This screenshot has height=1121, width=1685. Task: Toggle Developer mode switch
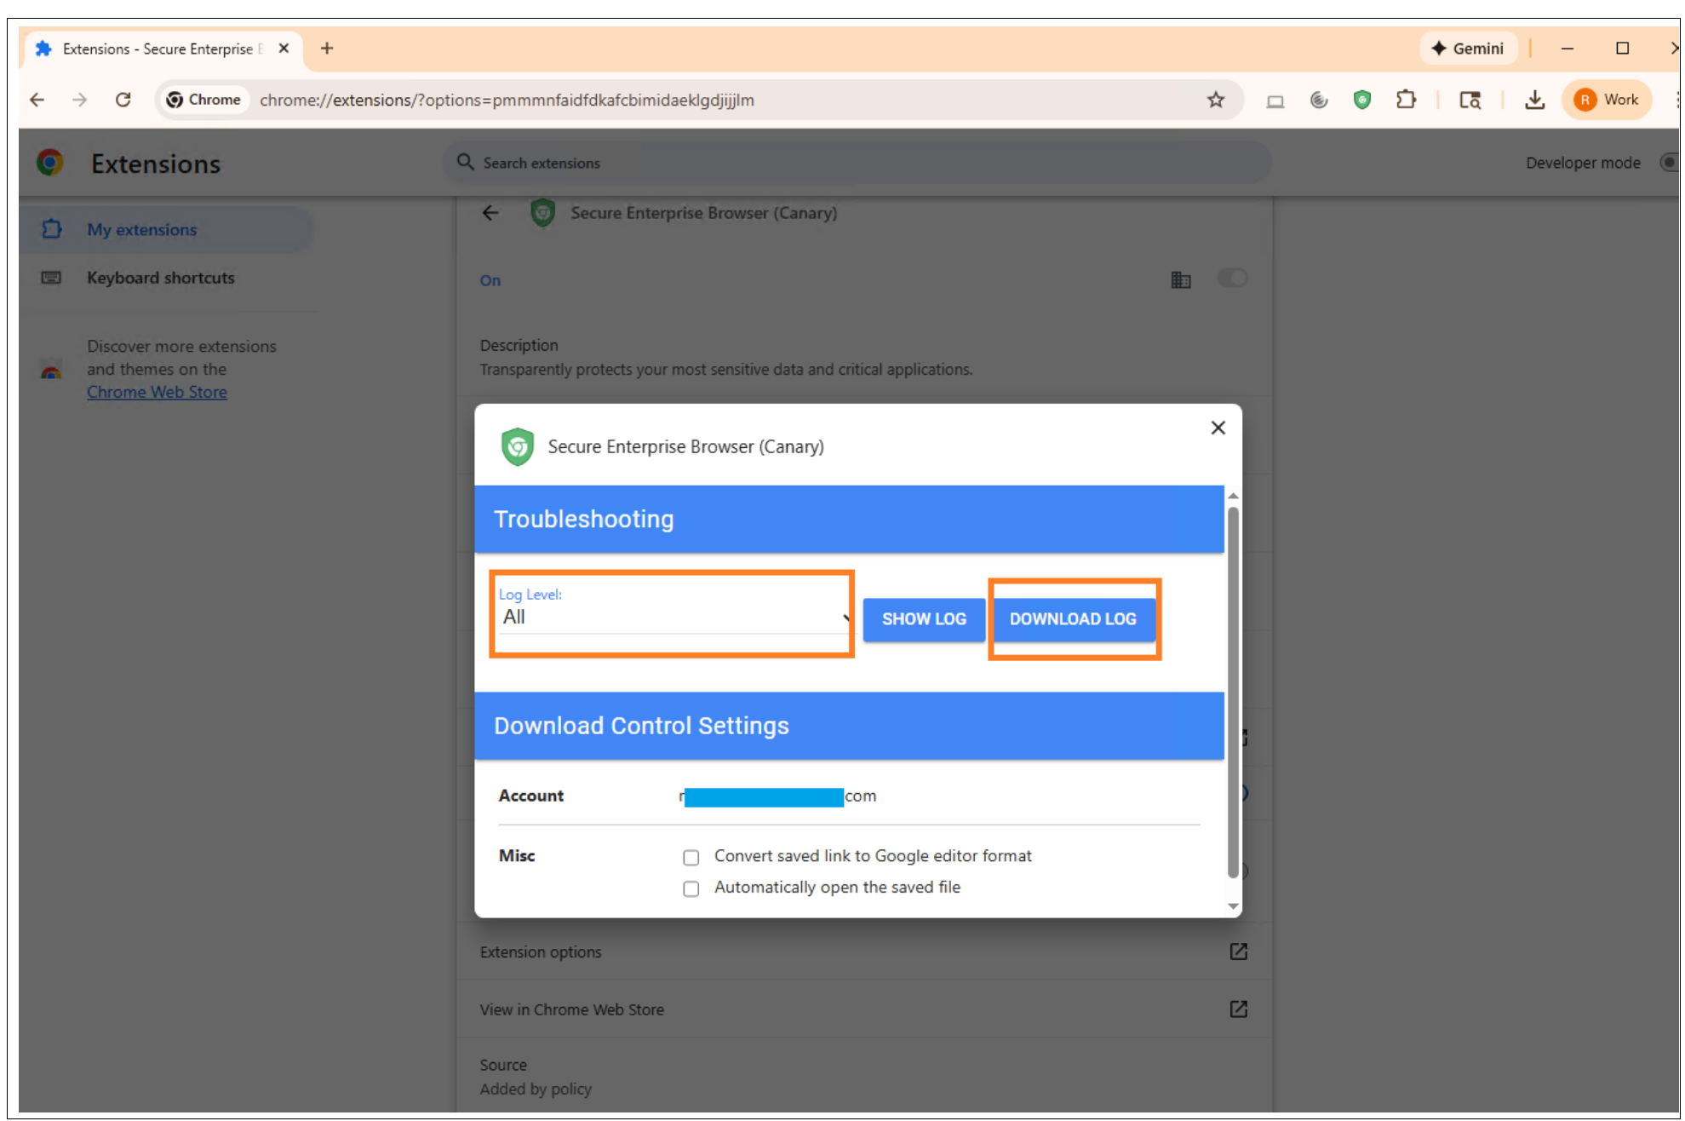click(1669, 163)
